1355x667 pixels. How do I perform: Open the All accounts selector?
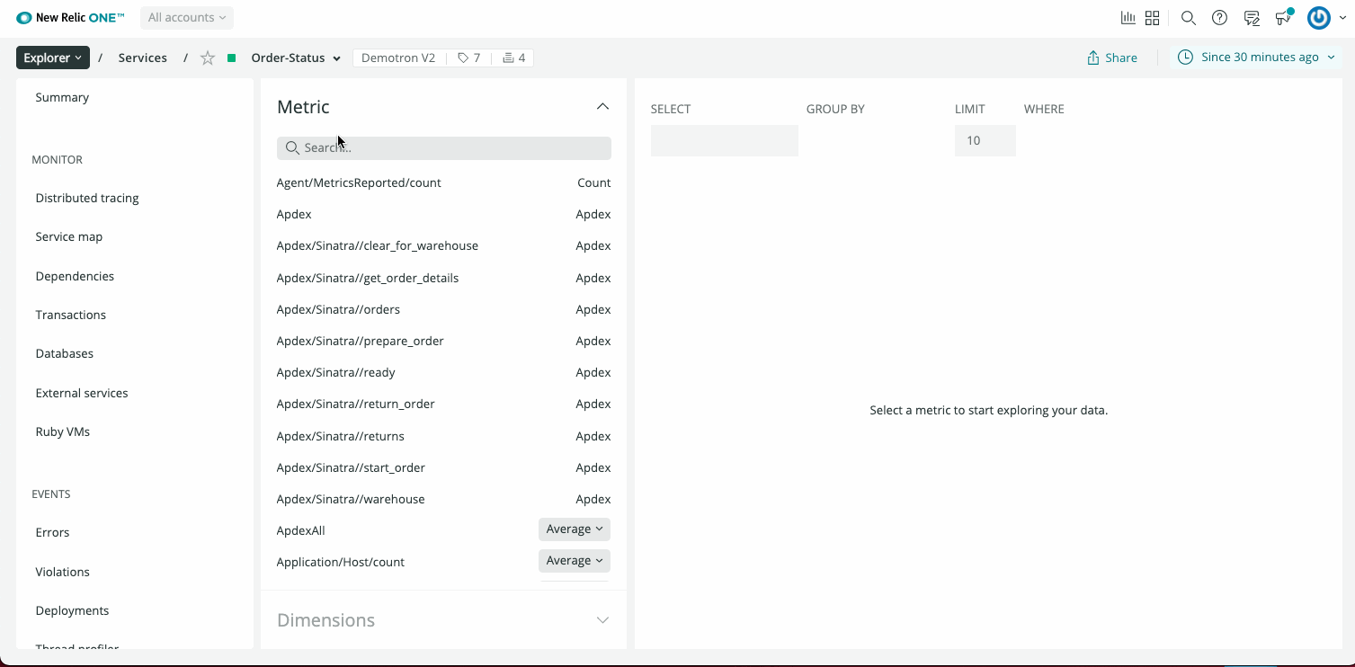click(186, 17)
